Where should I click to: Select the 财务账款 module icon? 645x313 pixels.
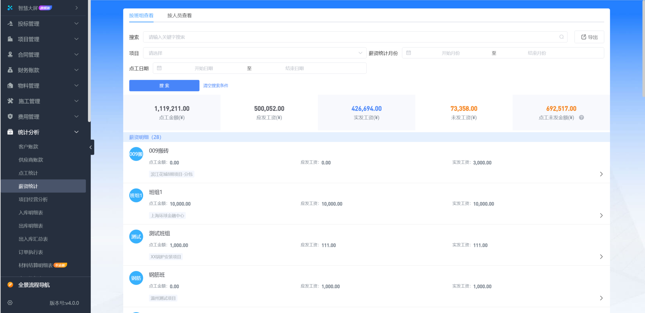tap(10, 70)
